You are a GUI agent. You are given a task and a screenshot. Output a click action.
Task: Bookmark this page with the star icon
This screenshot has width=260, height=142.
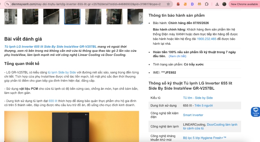pyautogui.click(x=168, y=4)
